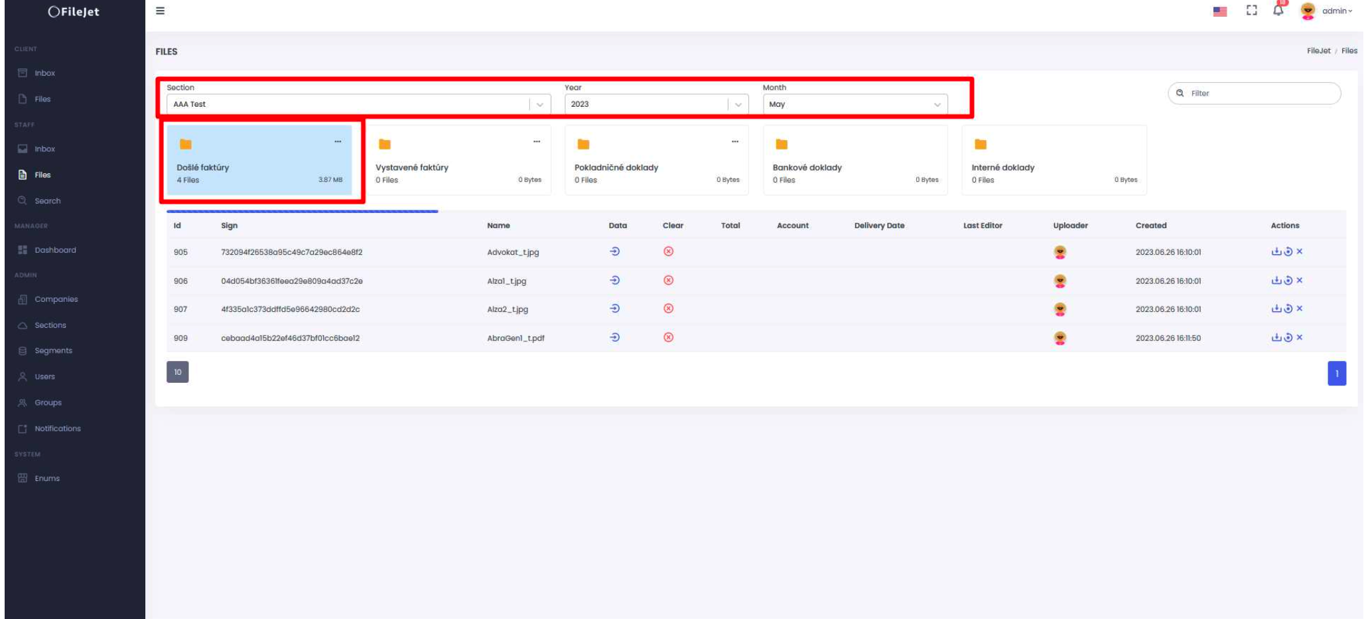Open the Month dropdown showing May
This screenshot has width=1366, height=619.
[854, 104]
